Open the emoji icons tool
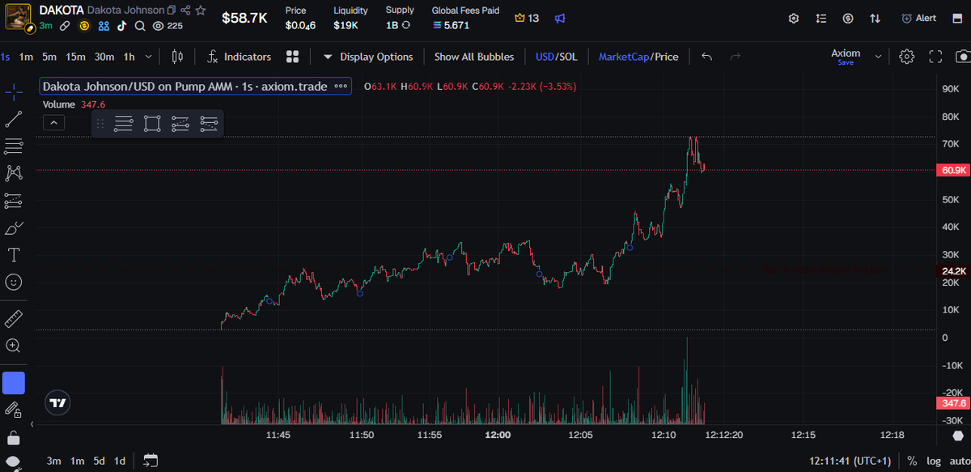 [14, 282]
